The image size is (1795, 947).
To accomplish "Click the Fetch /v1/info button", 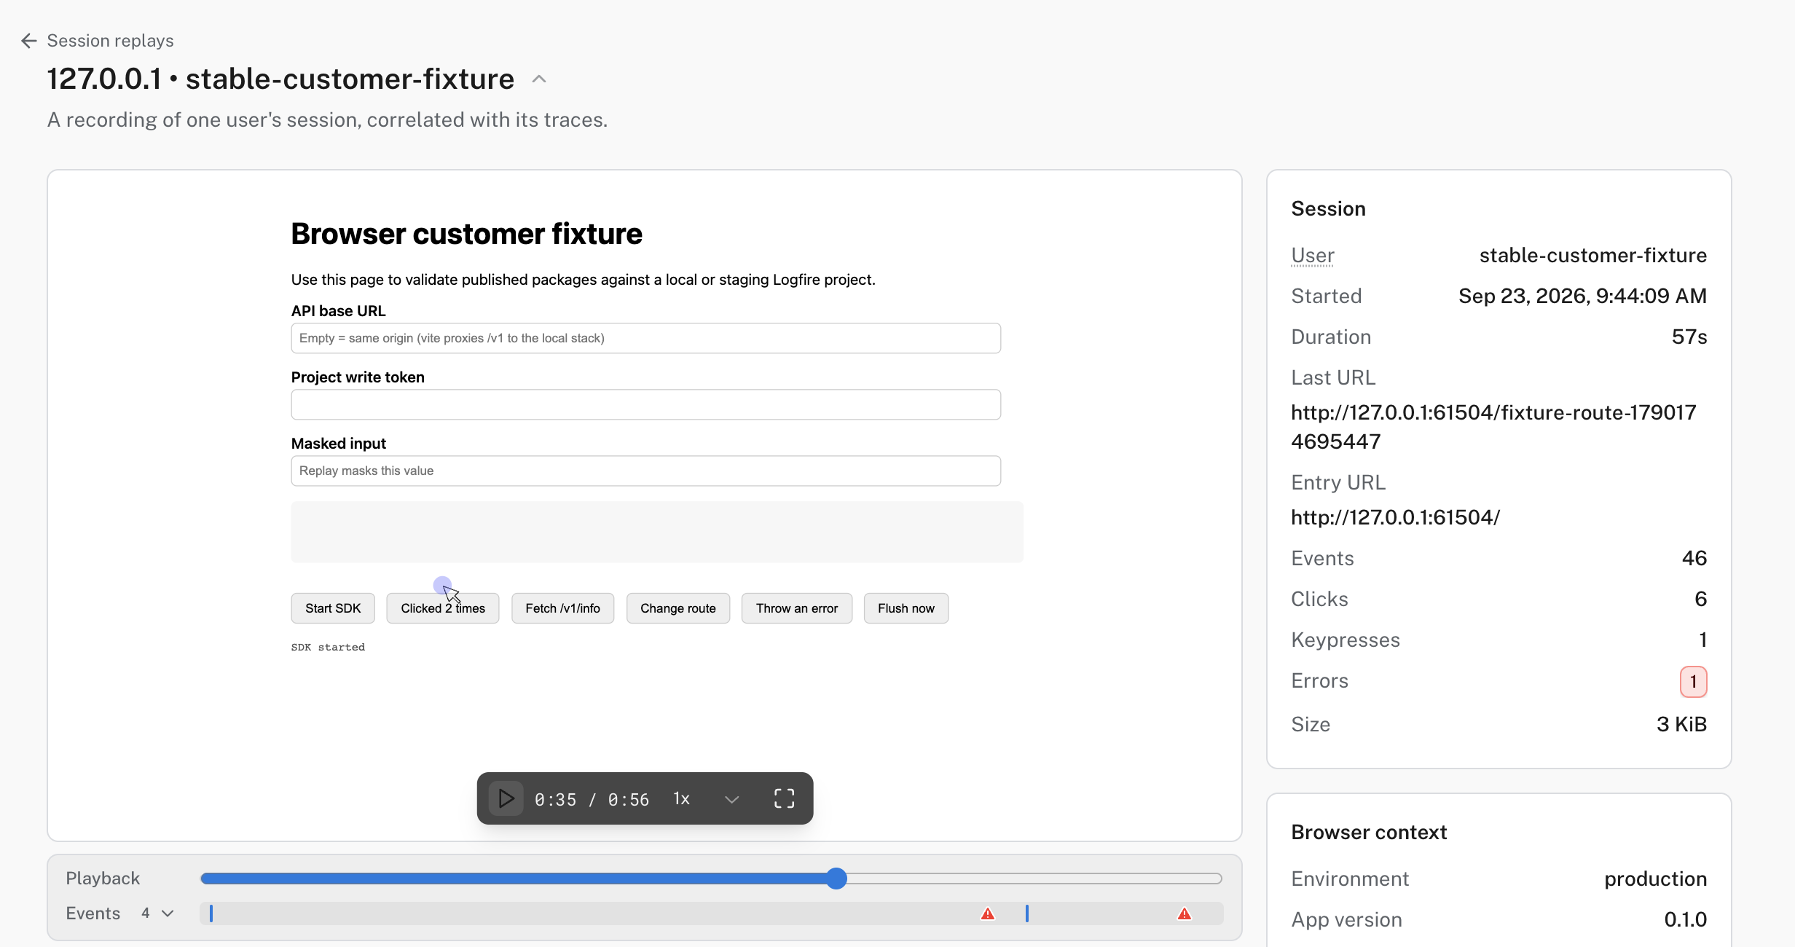I will pyautogui.click(x=563, y=608).
